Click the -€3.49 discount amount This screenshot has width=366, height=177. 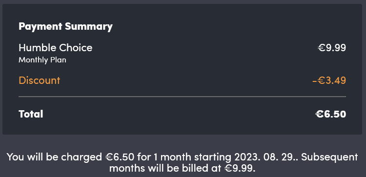329,80
